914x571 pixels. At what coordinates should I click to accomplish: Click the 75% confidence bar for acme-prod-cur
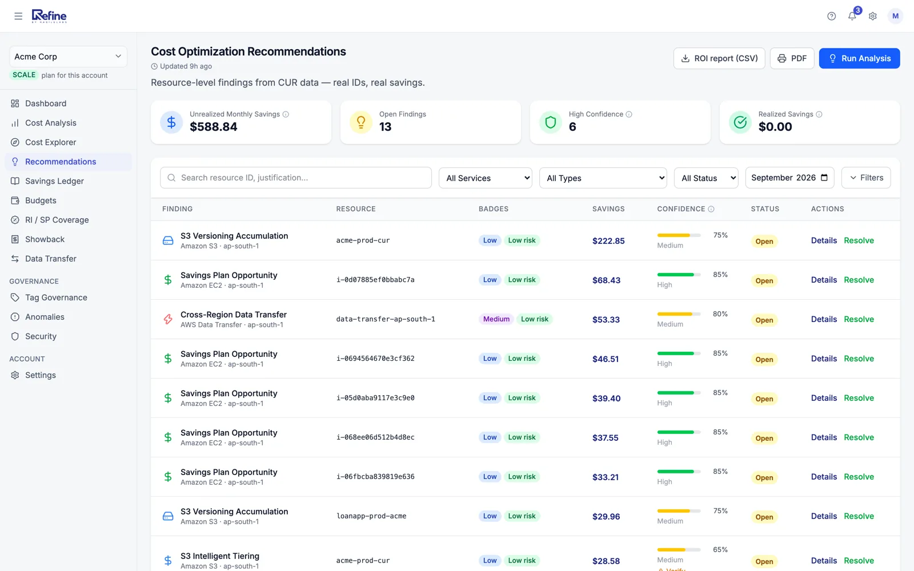coord(679,235)
